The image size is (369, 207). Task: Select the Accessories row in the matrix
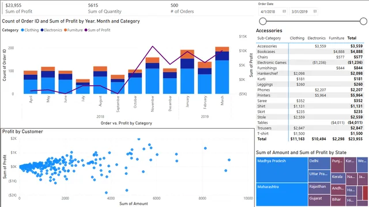(x=310, y=46)
